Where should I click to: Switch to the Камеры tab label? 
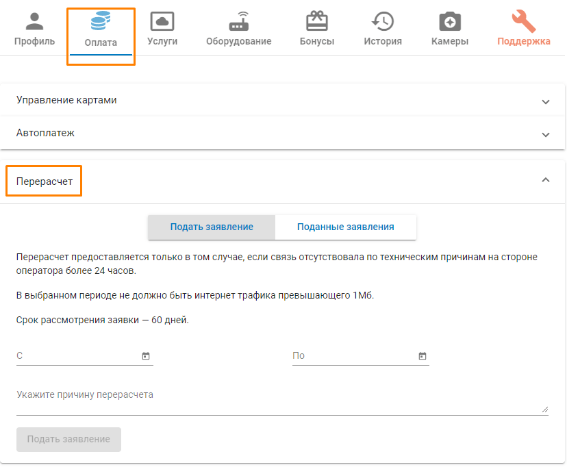click(x=450, y=41)
